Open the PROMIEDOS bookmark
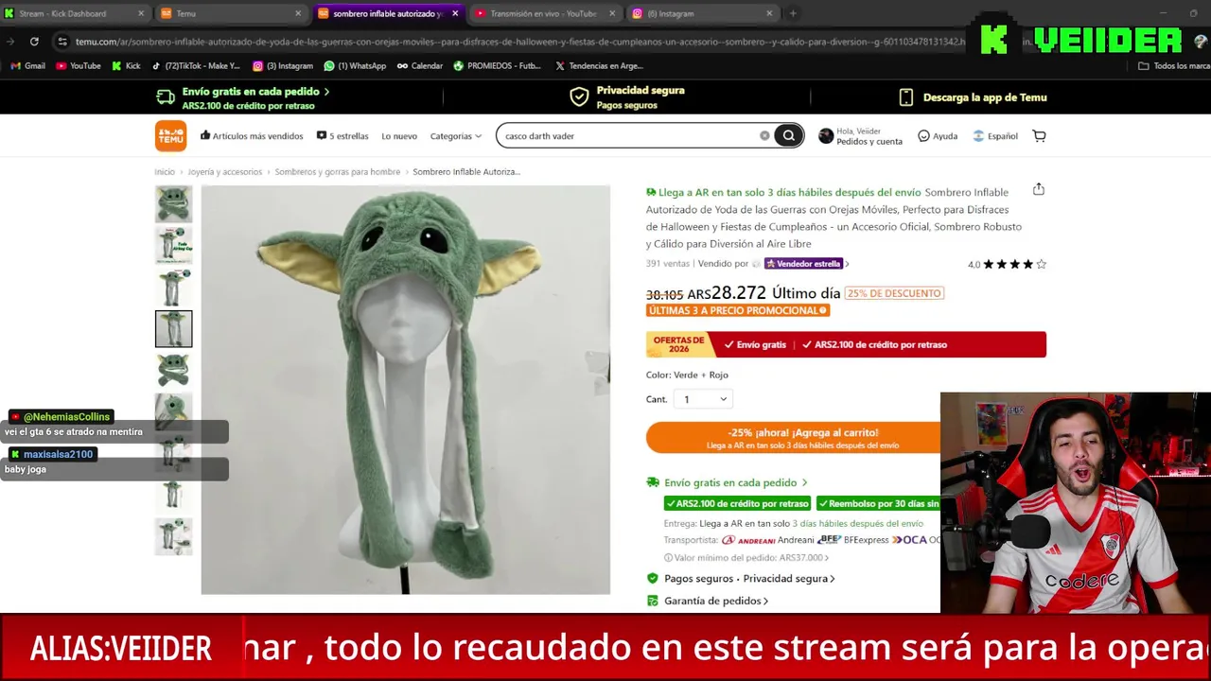1211x681 pixels. click(x=498, y=66)
